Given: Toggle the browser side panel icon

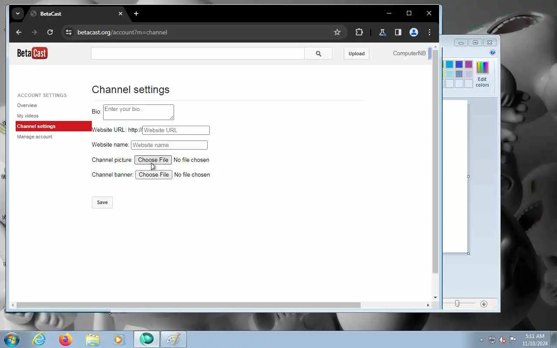Looking at the screenshot, I should tap(398, 32).
